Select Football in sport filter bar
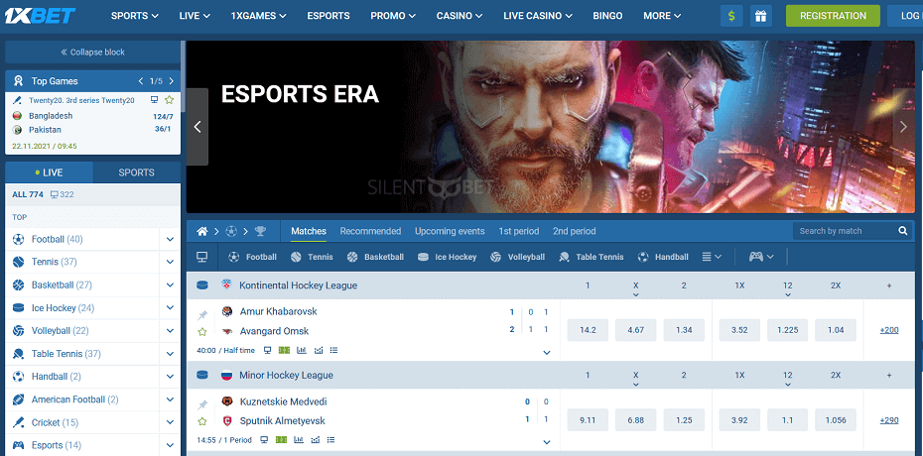This screenshot has width=923, height=456. coord(252,257)
